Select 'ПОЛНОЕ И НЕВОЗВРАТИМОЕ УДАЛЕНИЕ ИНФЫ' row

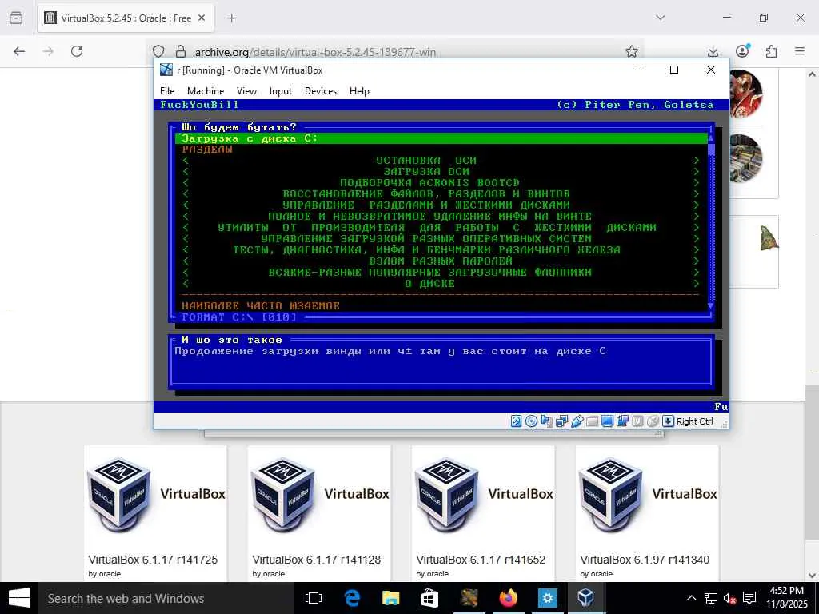(441, 216)
